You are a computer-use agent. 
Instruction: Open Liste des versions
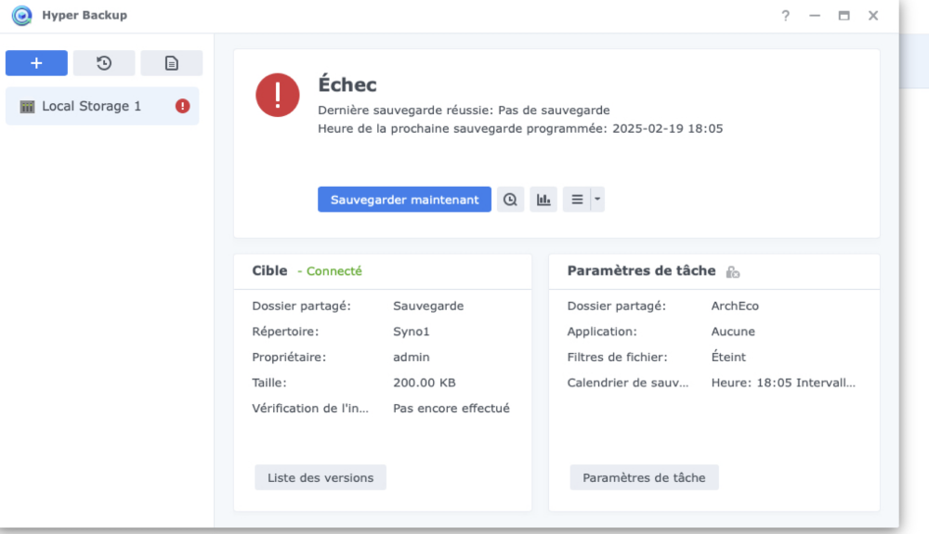click(321, 477)
